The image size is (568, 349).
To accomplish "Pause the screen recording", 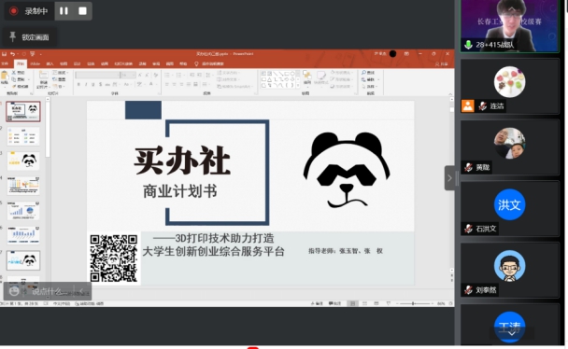I will click(64, 11).
